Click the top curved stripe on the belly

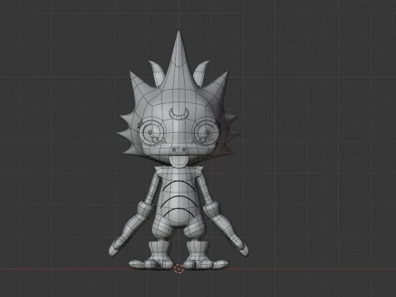pyautogui.click(x=179, y=186)
